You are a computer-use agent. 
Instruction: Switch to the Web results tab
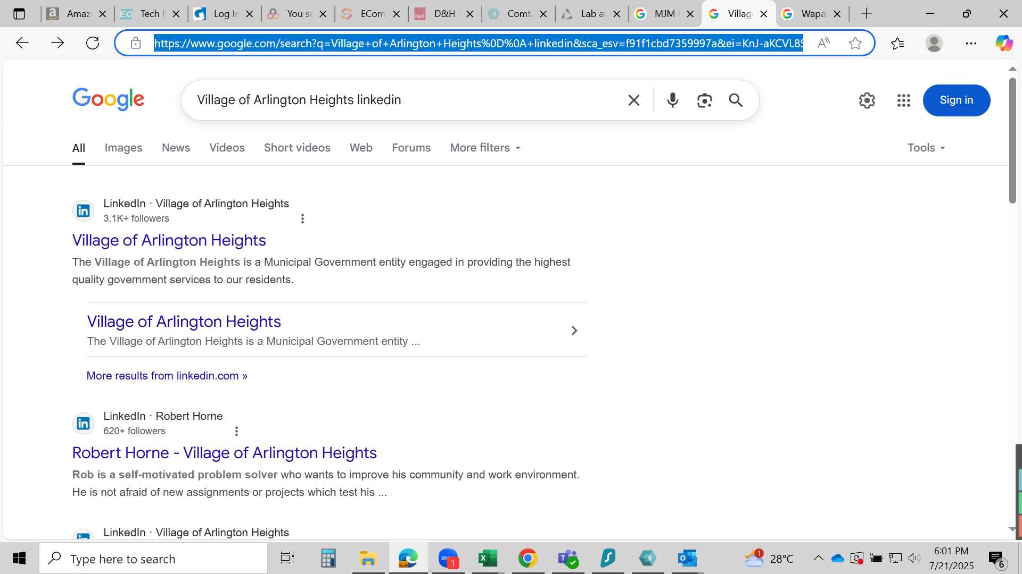pyautogui.click(x=361, y=148)
